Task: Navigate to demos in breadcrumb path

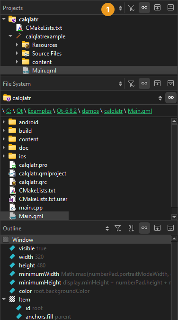Action: pyautogui.click(x=90, y=111)
